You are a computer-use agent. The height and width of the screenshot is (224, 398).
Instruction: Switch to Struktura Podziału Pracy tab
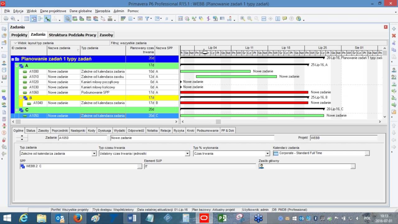(x=72, y=35)
